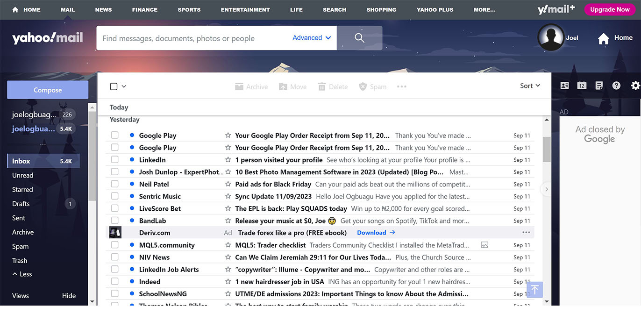Viewport: 641px width, 314px height.
Task: Star the Indeed email
Action: [x=228, y=281]
